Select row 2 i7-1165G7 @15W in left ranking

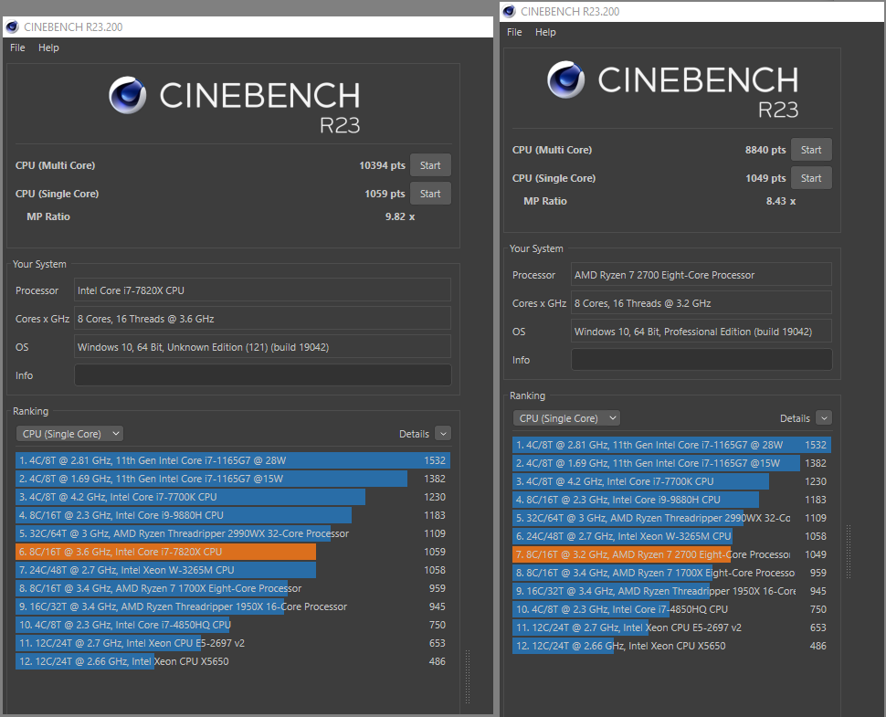(233, 479)
